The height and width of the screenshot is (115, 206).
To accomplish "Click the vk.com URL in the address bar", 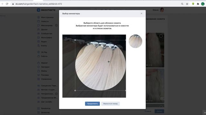I will (x=39, y=4).
